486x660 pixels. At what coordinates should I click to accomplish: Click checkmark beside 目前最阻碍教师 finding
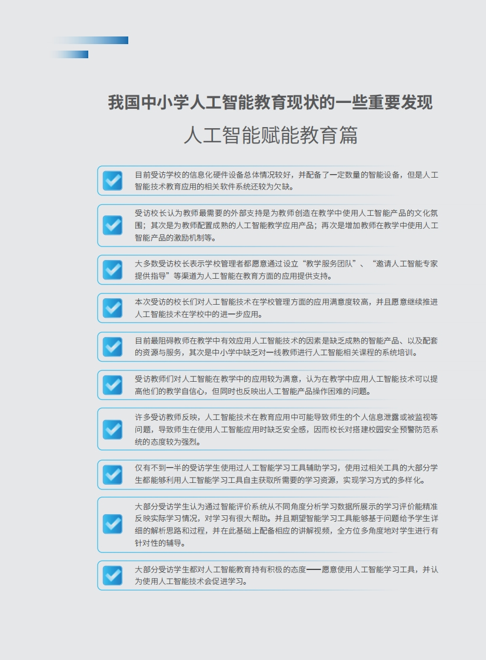pos(112,346)
